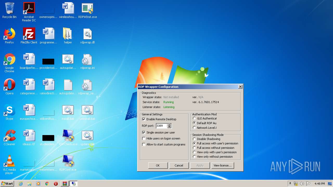Click into the RDP port field
This screenshot has height=187, width=333.
(x=162, y=126)
